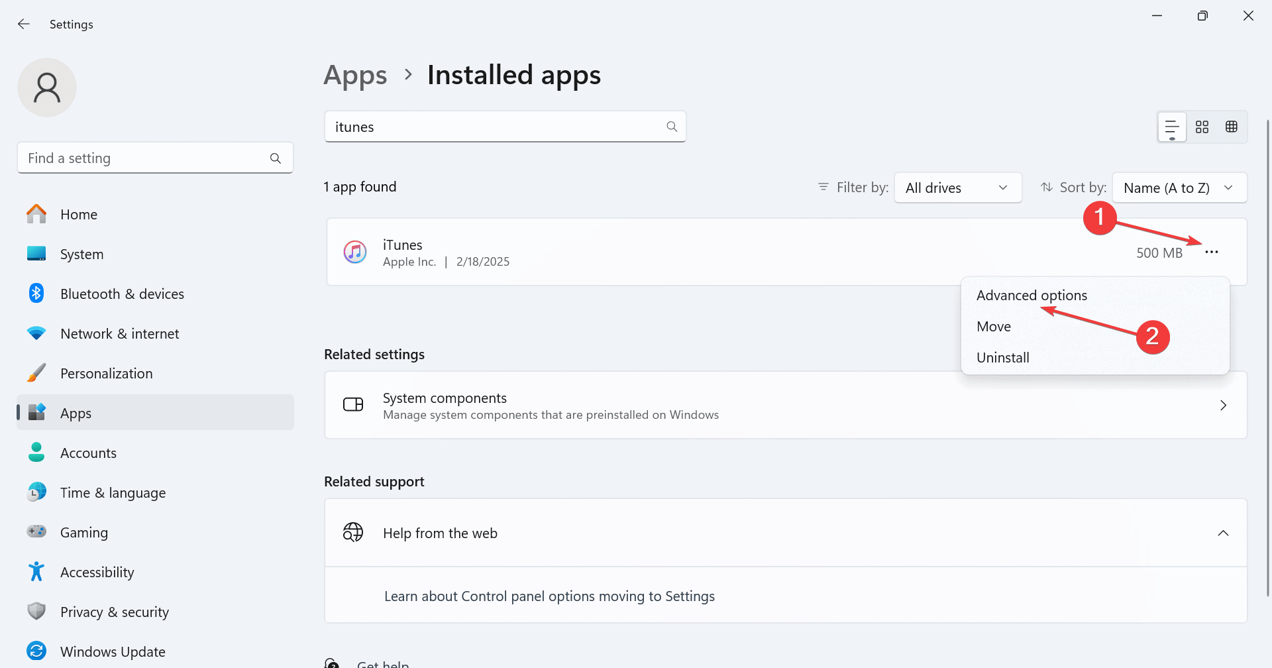Image resolution: width=1272 pixels, height=668 pixels.
Task: Open Privacy & security settings
Action: pos(114,612)
